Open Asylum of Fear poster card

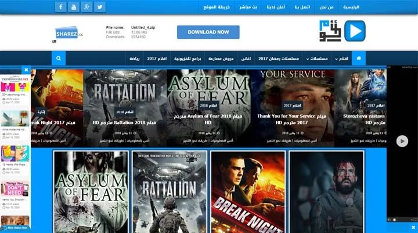[91, 192]
